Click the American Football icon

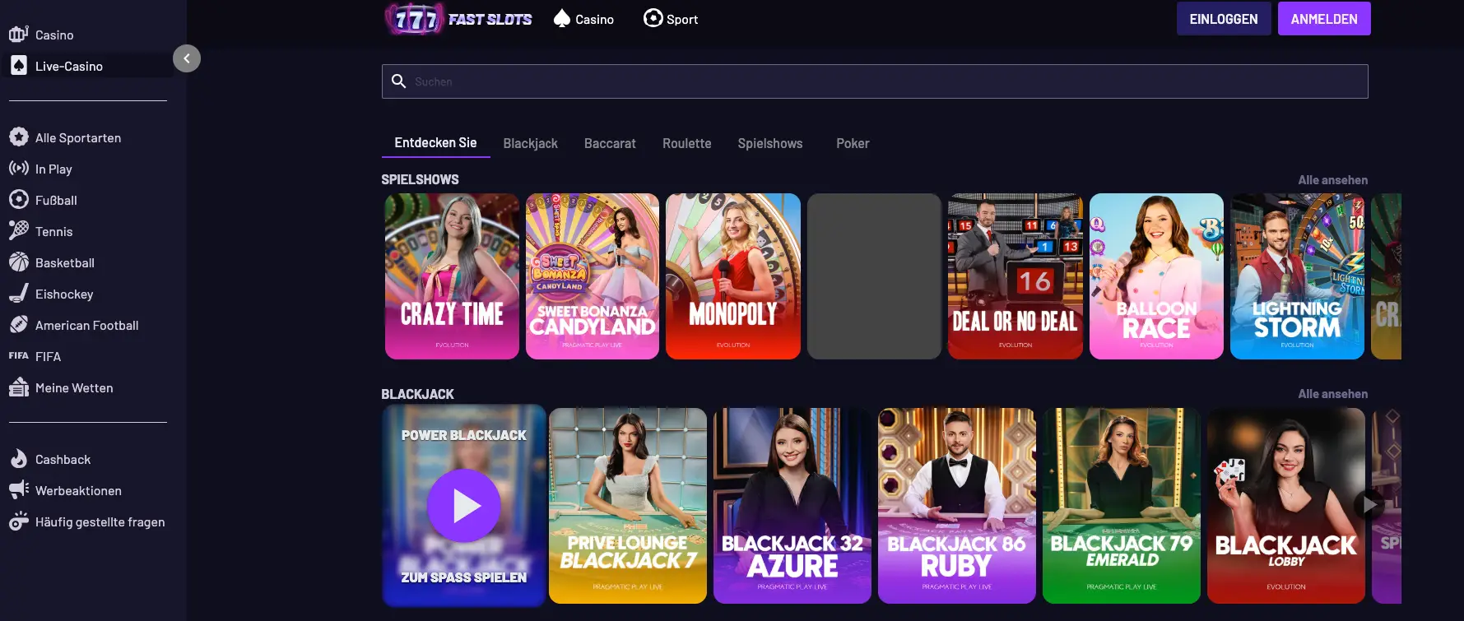pyautogui.click(x=19, y=325)
